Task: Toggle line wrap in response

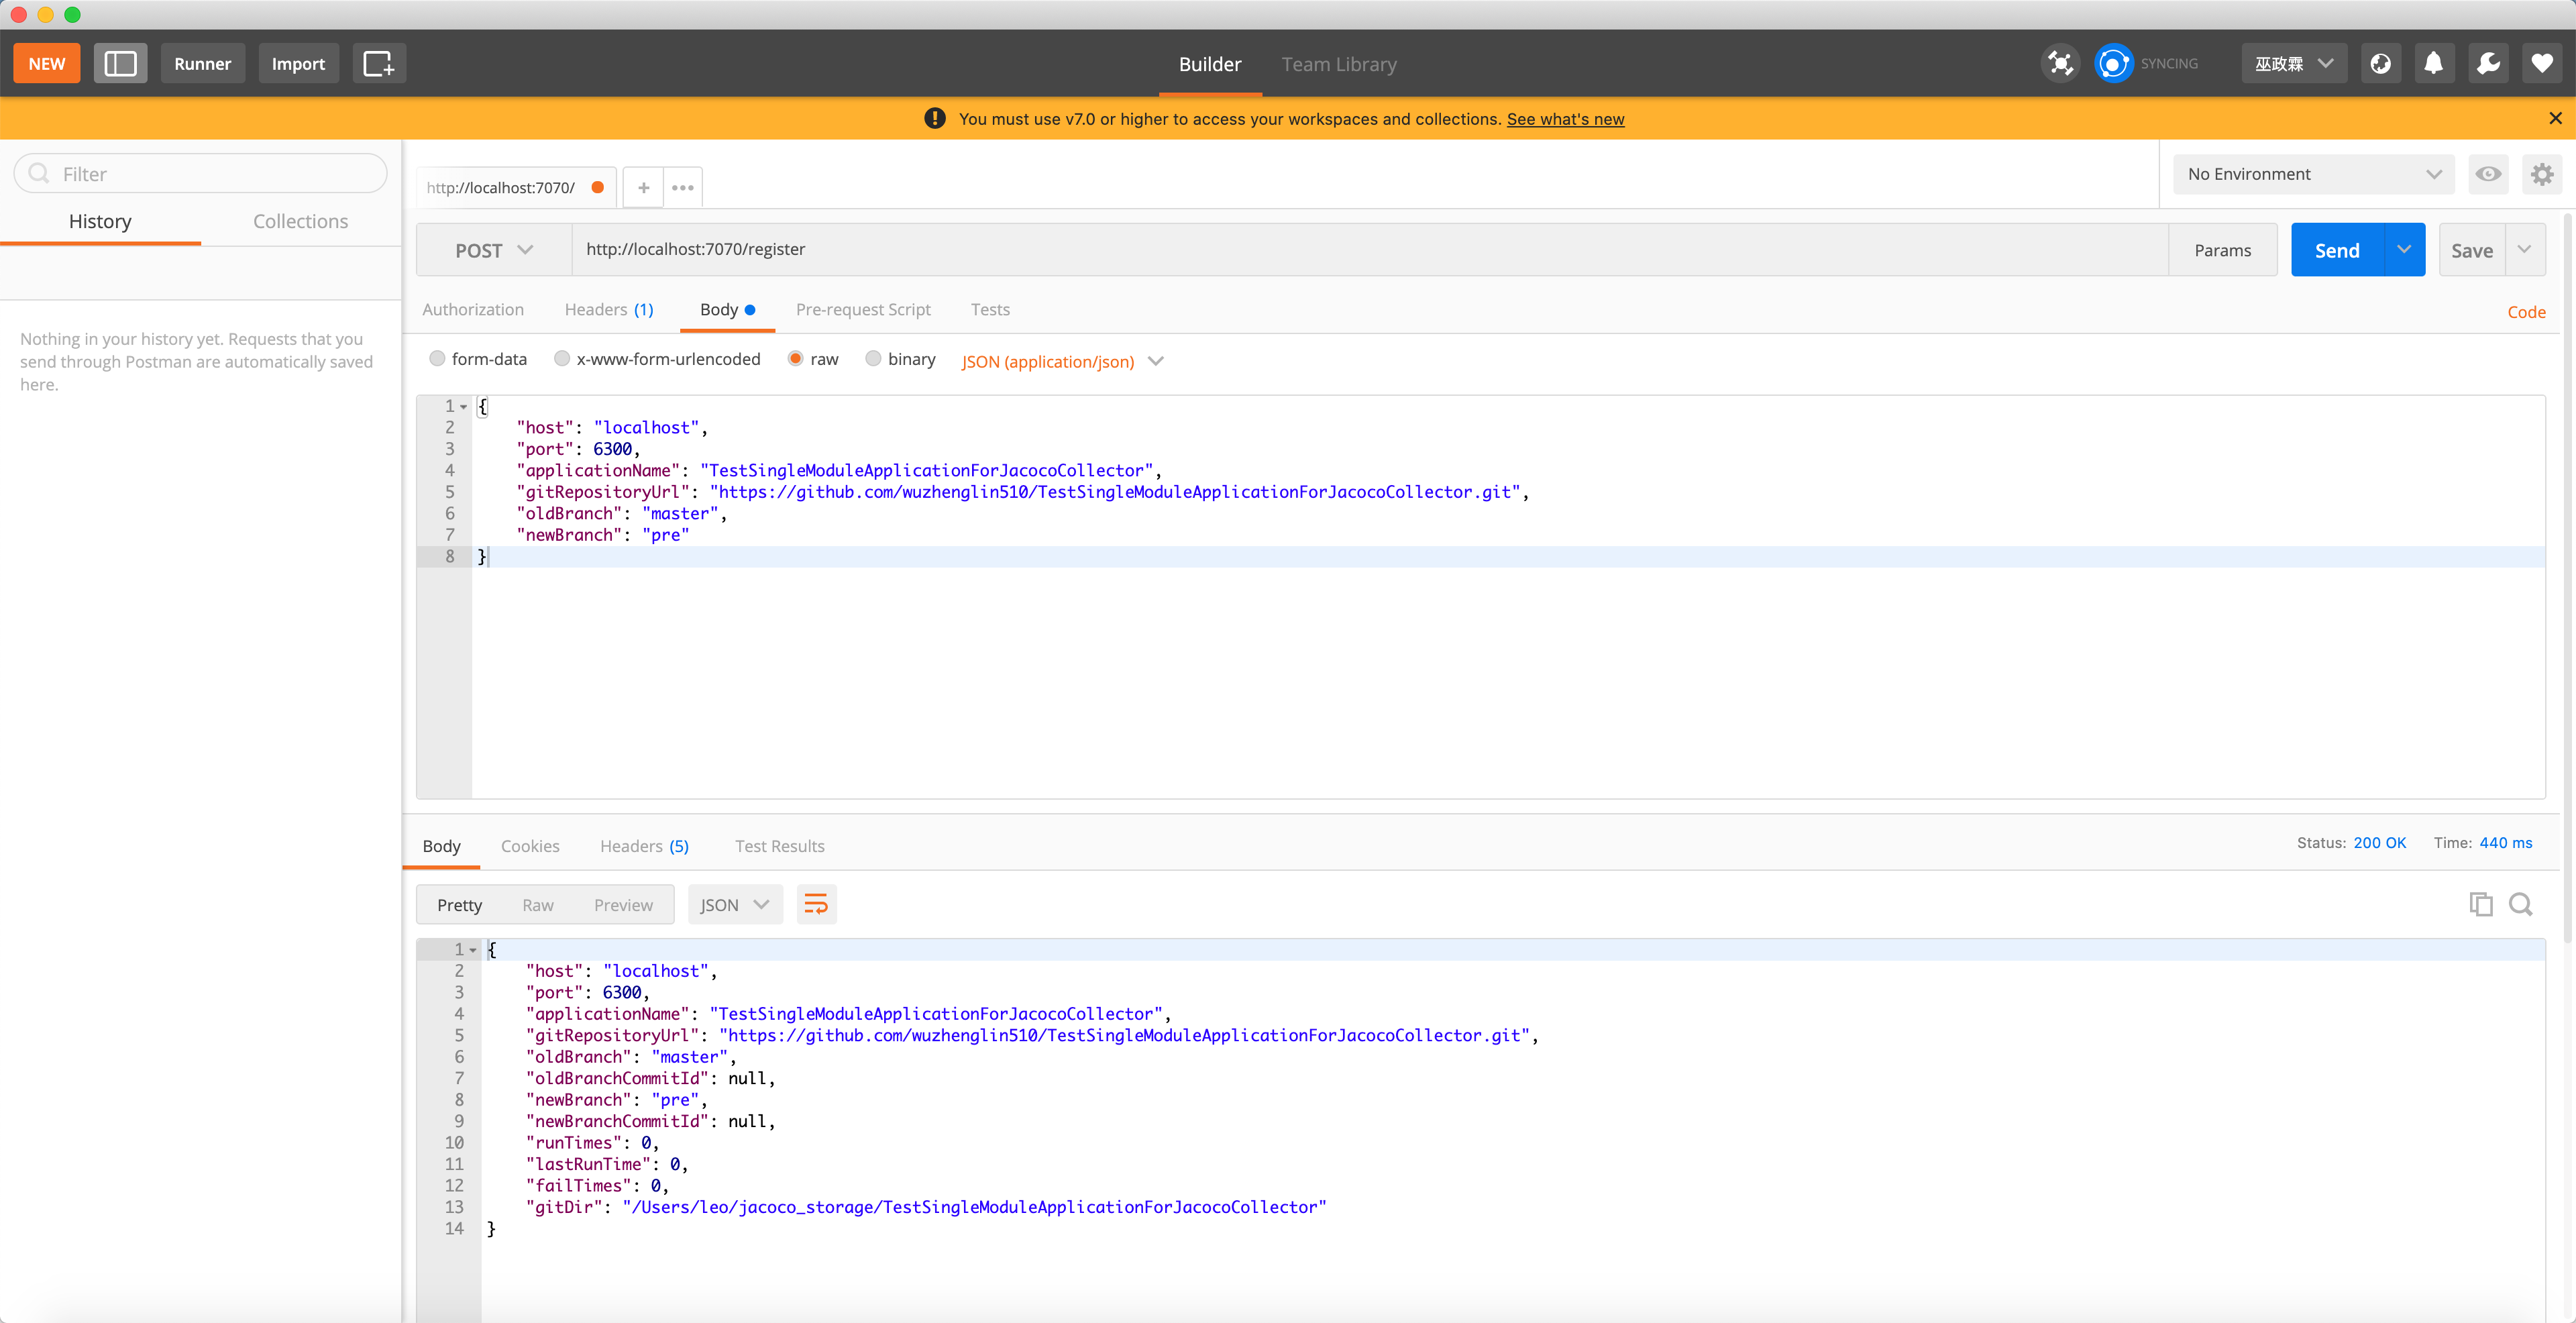Action: click(816, 904)
